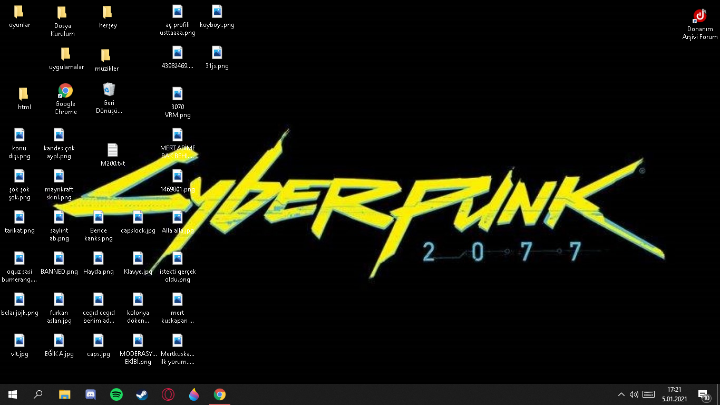Select the 3070 VRM.png file
The width and height of the screenshot is (720, 405).
coord(178,103)
